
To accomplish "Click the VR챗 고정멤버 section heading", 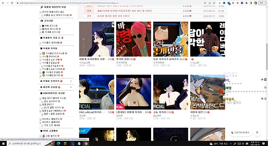I will tap(51, 131).
